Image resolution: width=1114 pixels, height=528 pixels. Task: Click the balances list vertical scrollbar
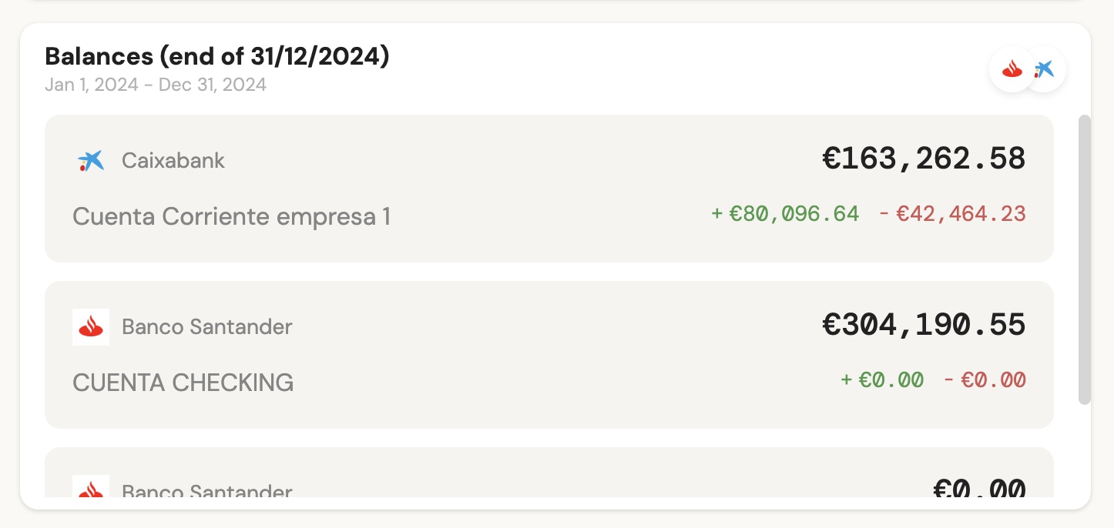1084,259
